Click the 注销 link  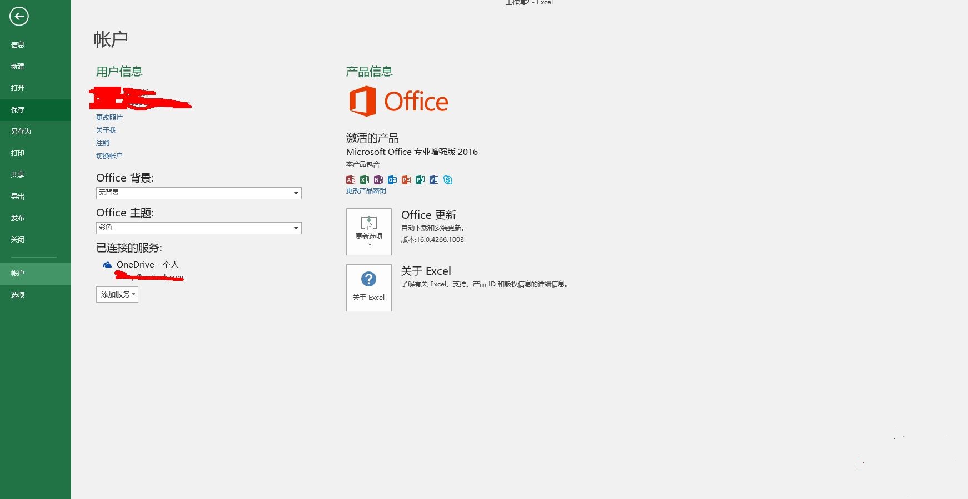pos(102,143)
